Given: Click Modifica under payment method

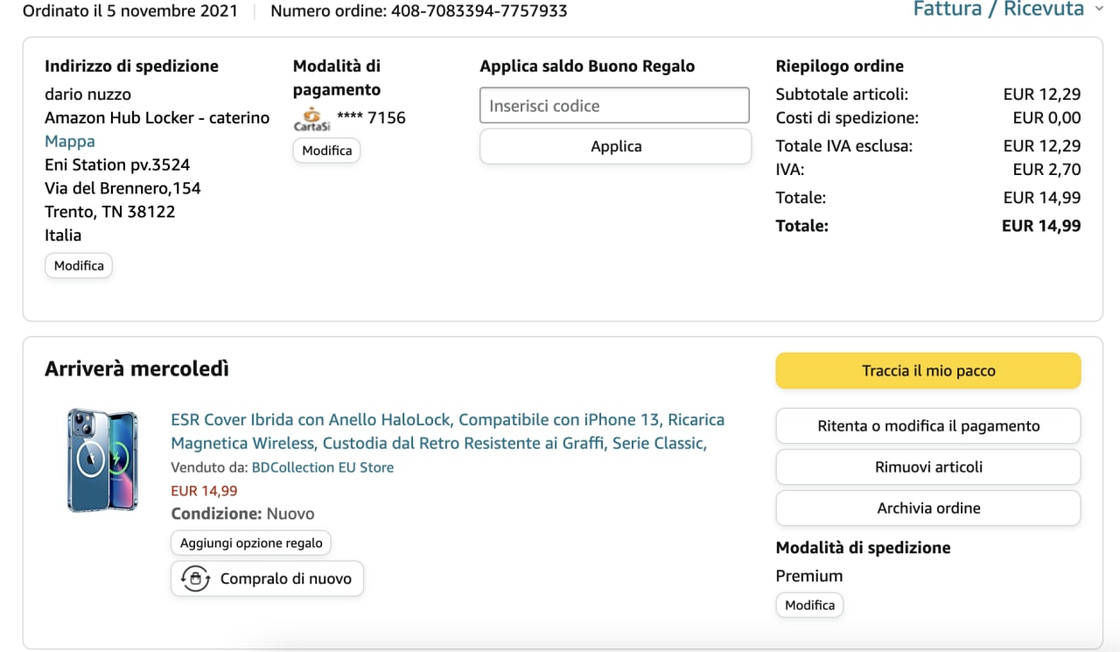Looking at the screenshot, I should [326, 151].
